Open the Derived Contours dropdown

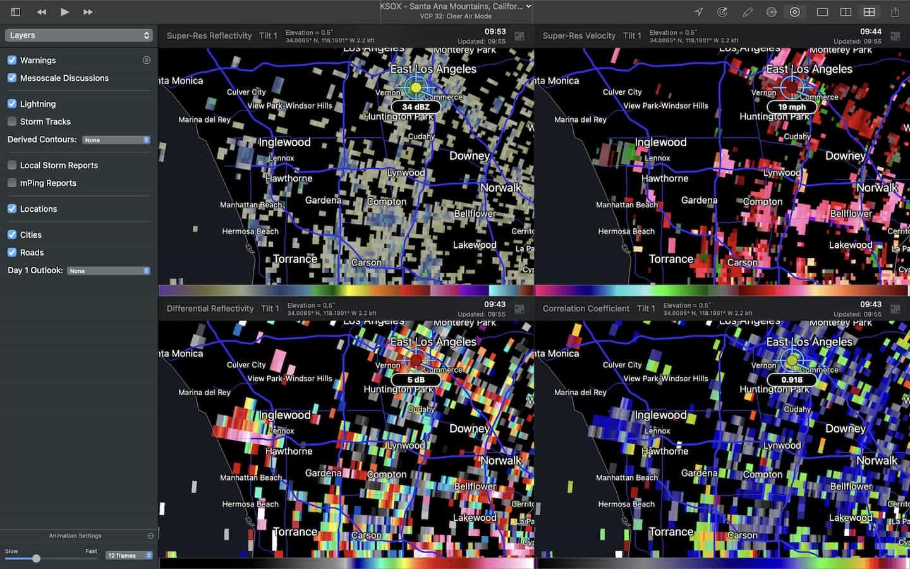[x=116, y=140]
